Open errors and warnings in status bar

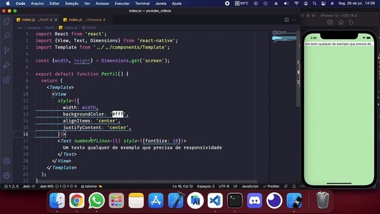coord(11,186)
